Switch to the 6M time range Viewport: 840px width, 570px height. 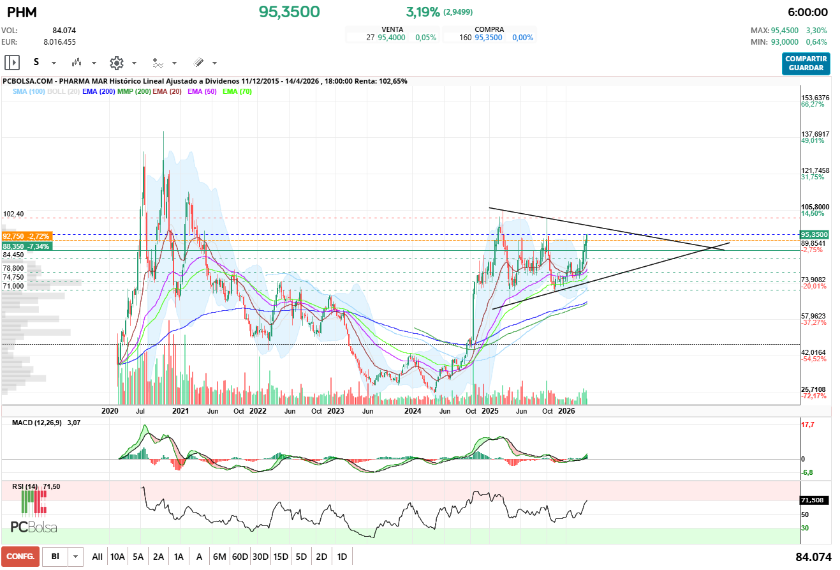point(219,557)
